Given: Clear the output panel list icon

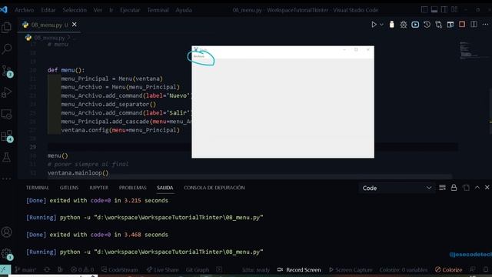Looking at the screenshot, I should click(x=442, y=188).
